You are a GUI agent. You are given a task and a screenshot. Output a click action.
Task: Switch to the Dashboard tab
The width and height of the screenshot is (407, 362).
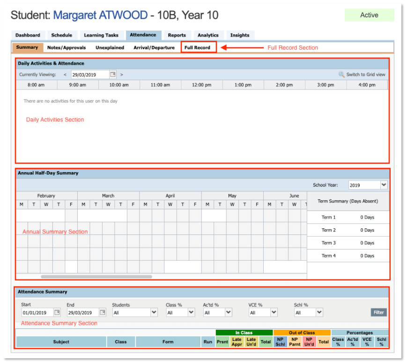pyautogui.click(x=28, y=35)
